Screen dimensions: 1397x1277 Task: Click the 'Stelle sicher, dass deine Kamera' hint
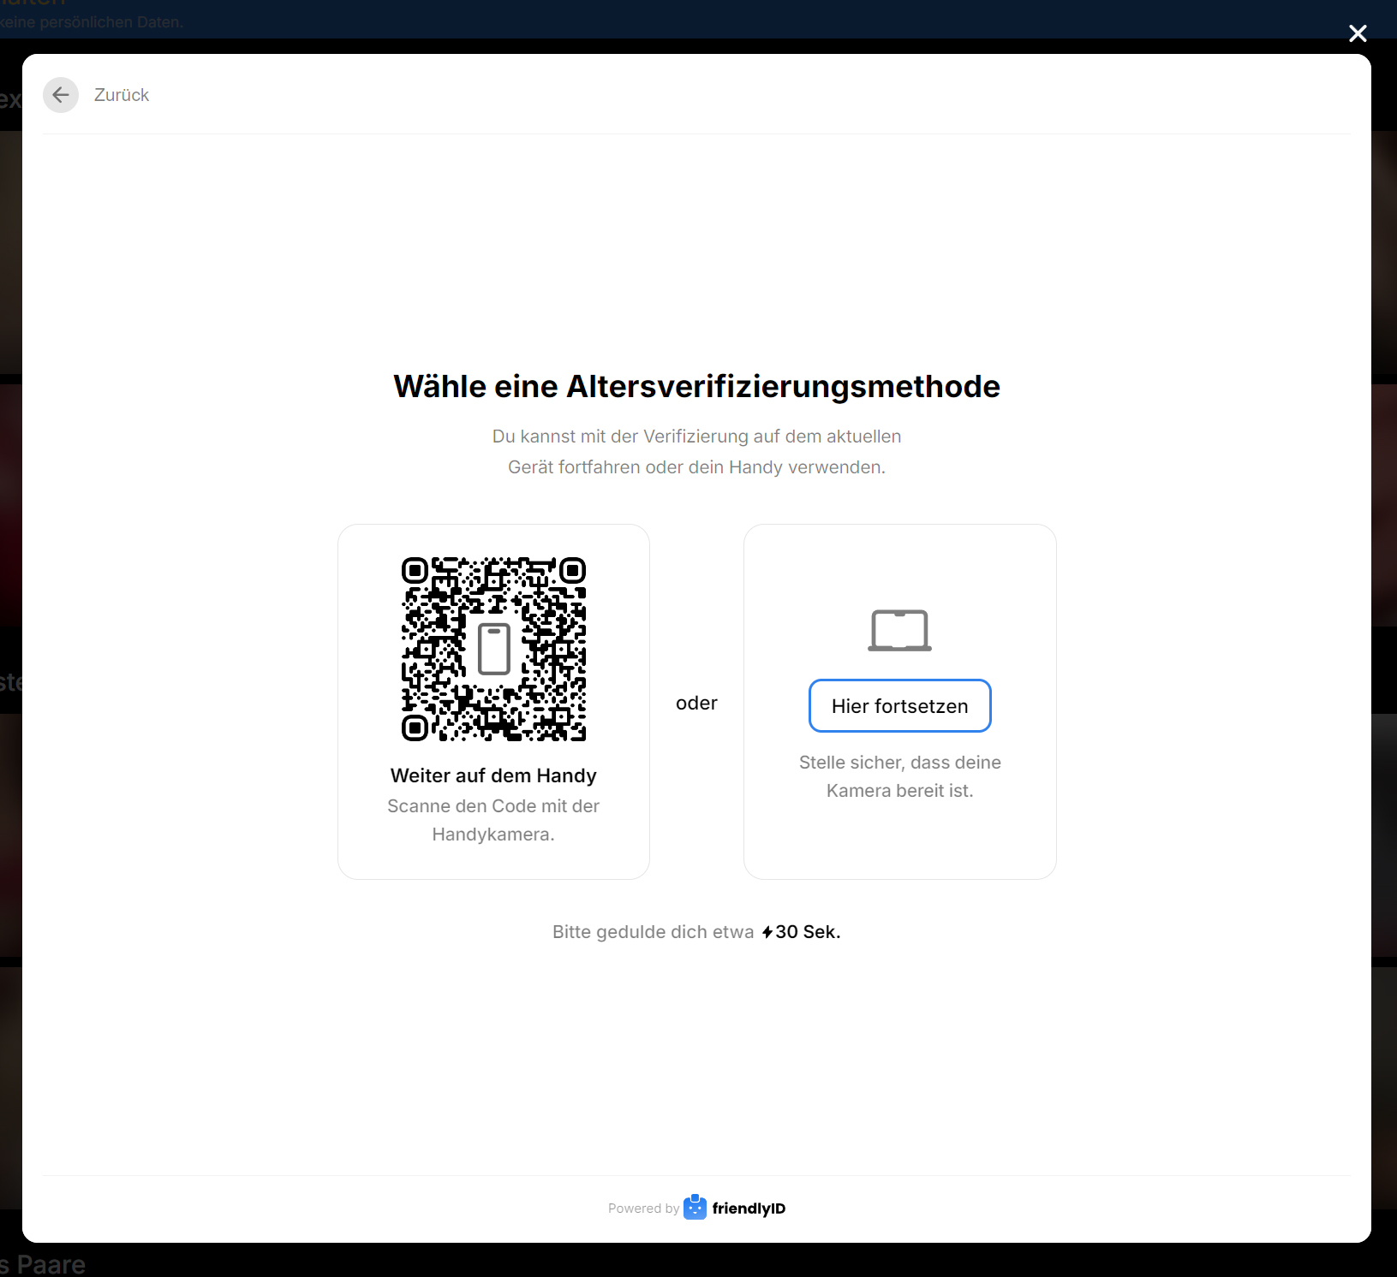(899, 776)
